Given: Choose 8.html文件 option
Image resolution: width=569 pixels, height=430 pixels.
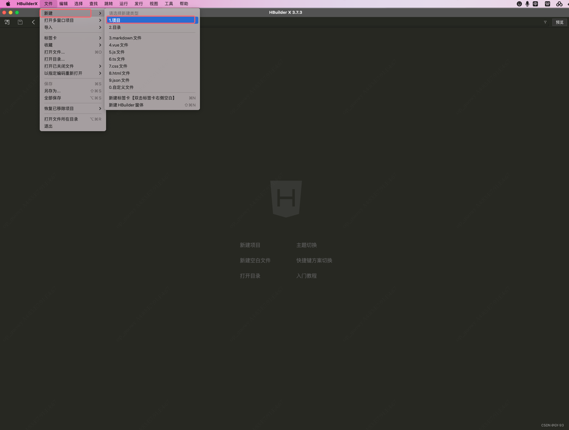Looking at the screenshot, I should point(152,73).
